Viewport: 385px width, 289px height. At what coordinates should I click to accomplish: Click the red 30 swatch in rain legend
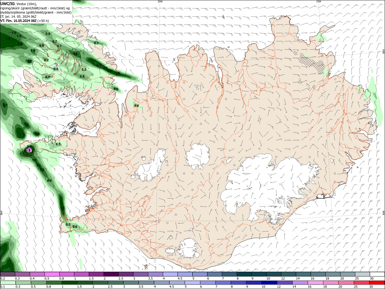click(x=377, y=283)
